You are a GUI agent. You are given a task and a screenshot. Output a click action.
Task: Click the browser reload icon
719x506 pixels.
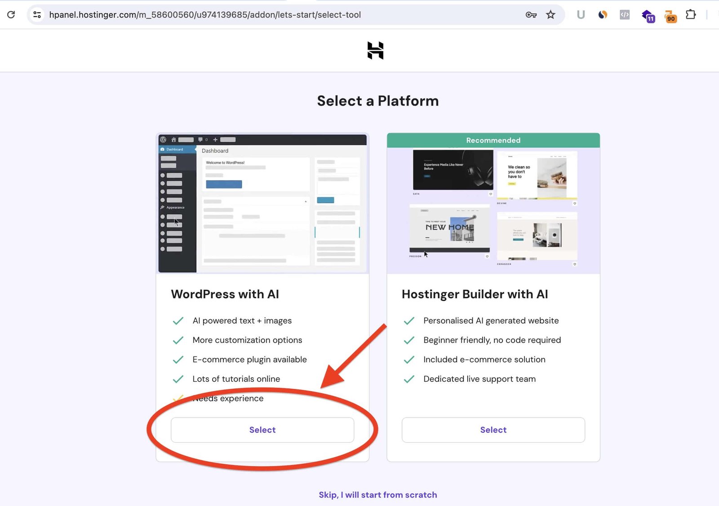(11, 14)
